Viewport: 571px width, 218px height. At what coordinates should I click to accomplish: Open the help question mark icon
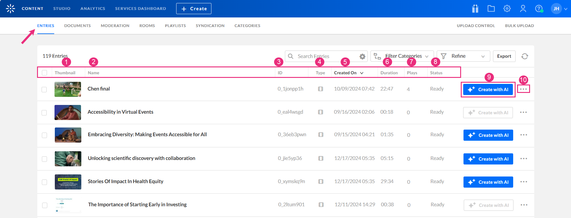pyautogui.click(x=539, y=9)
